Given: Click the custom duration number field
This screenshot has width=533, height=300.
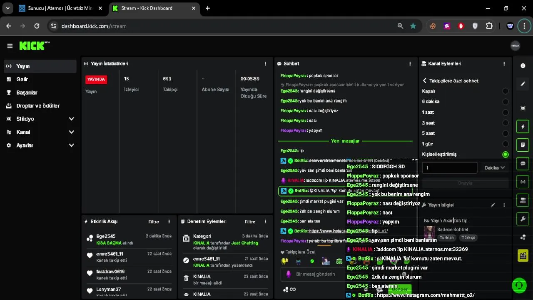Looking at the screenshot, I should (x=450, y=167).
